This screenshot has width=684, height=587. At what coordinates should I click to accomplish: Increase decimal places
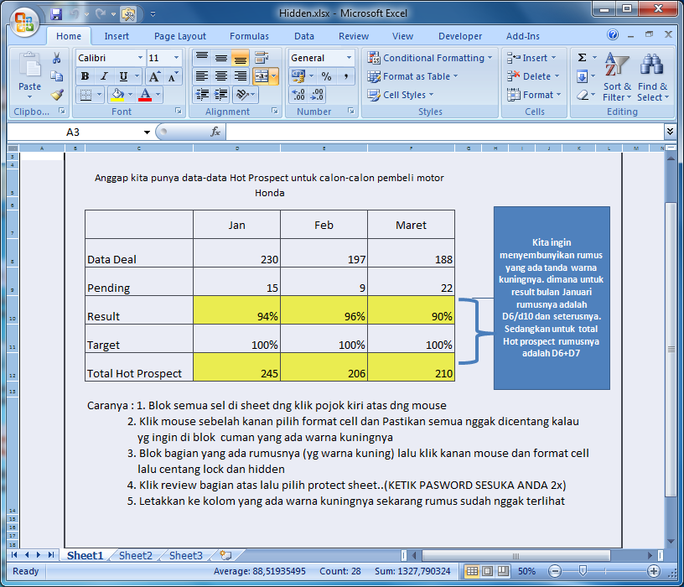coord(298,95)
